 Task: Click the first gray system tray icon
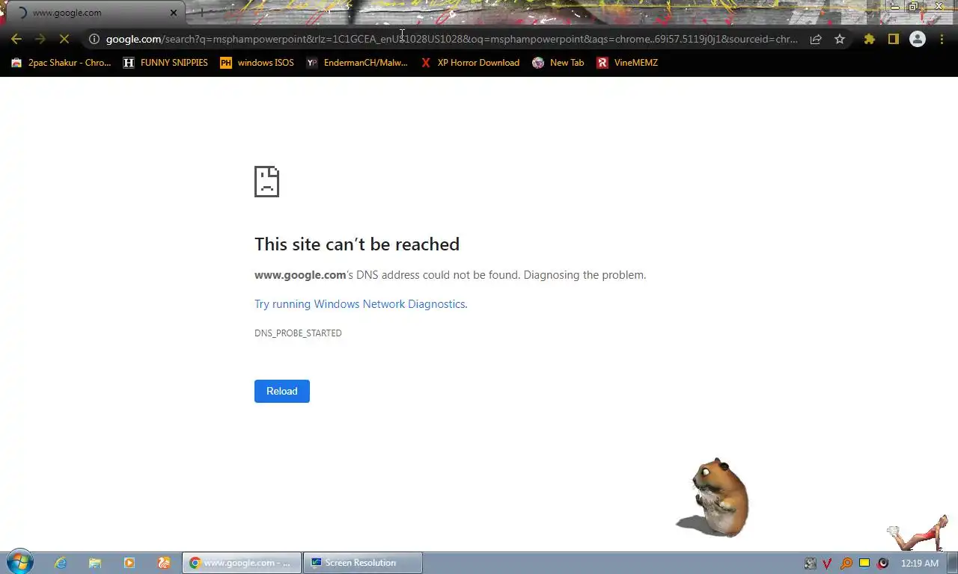click(x=810, y=564)
